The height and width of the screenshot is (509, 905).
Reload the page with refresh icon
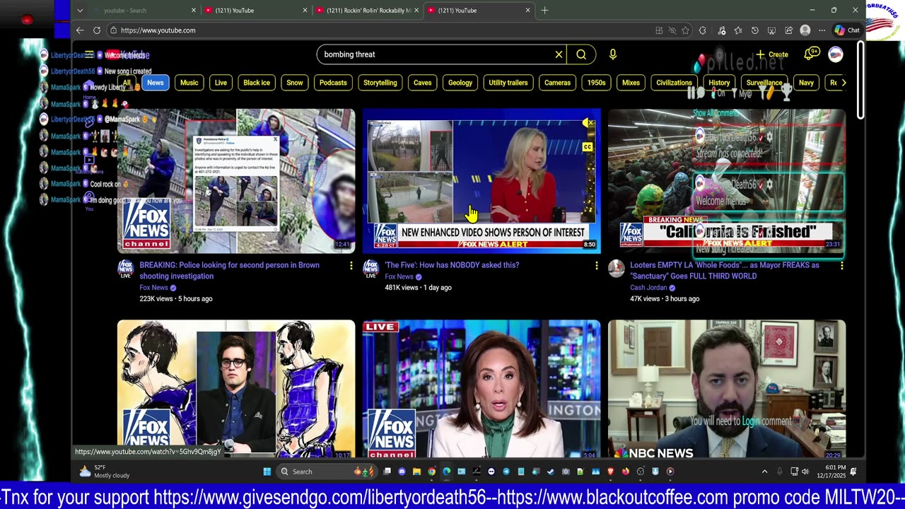97,30
